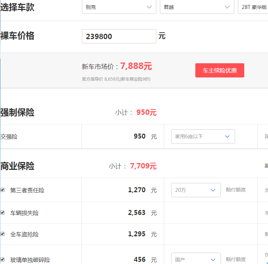Image resolution: width=268 pixels, height=264 pixels.
Task: Uncheck the 第三者责任险 checkbox
Action: pyautogui.click(x=2, y=190)
